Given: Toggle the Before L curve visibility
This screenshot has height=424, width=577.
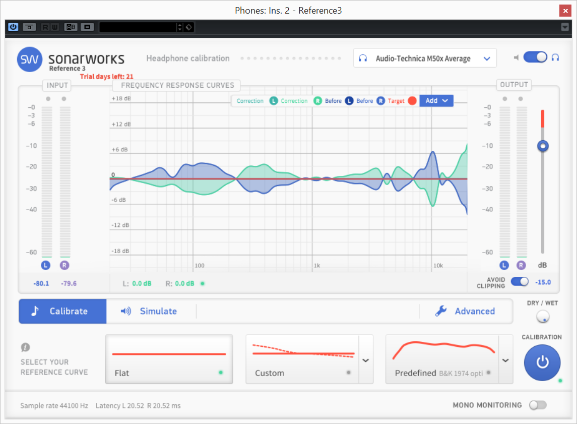Looking at the screenshot, I should click(x=349, y=100).
